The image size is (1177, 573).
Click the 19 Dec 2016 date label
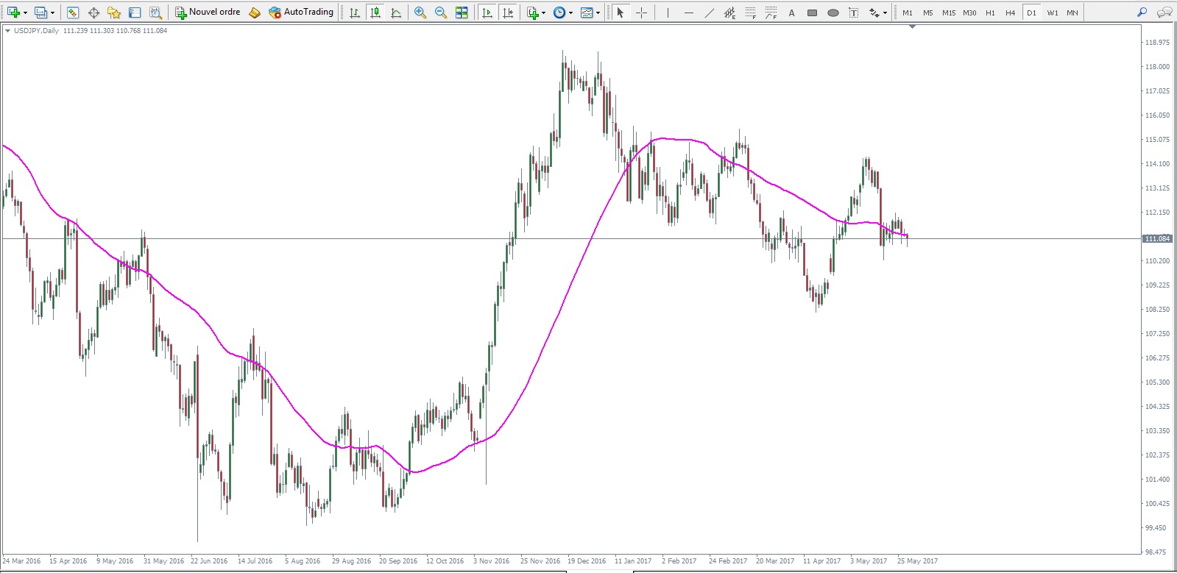pyautogui.click(x=587, y=560)
